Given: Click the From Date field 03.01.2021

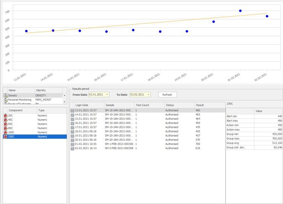Looking at the screenshot, I should [99, 94].
